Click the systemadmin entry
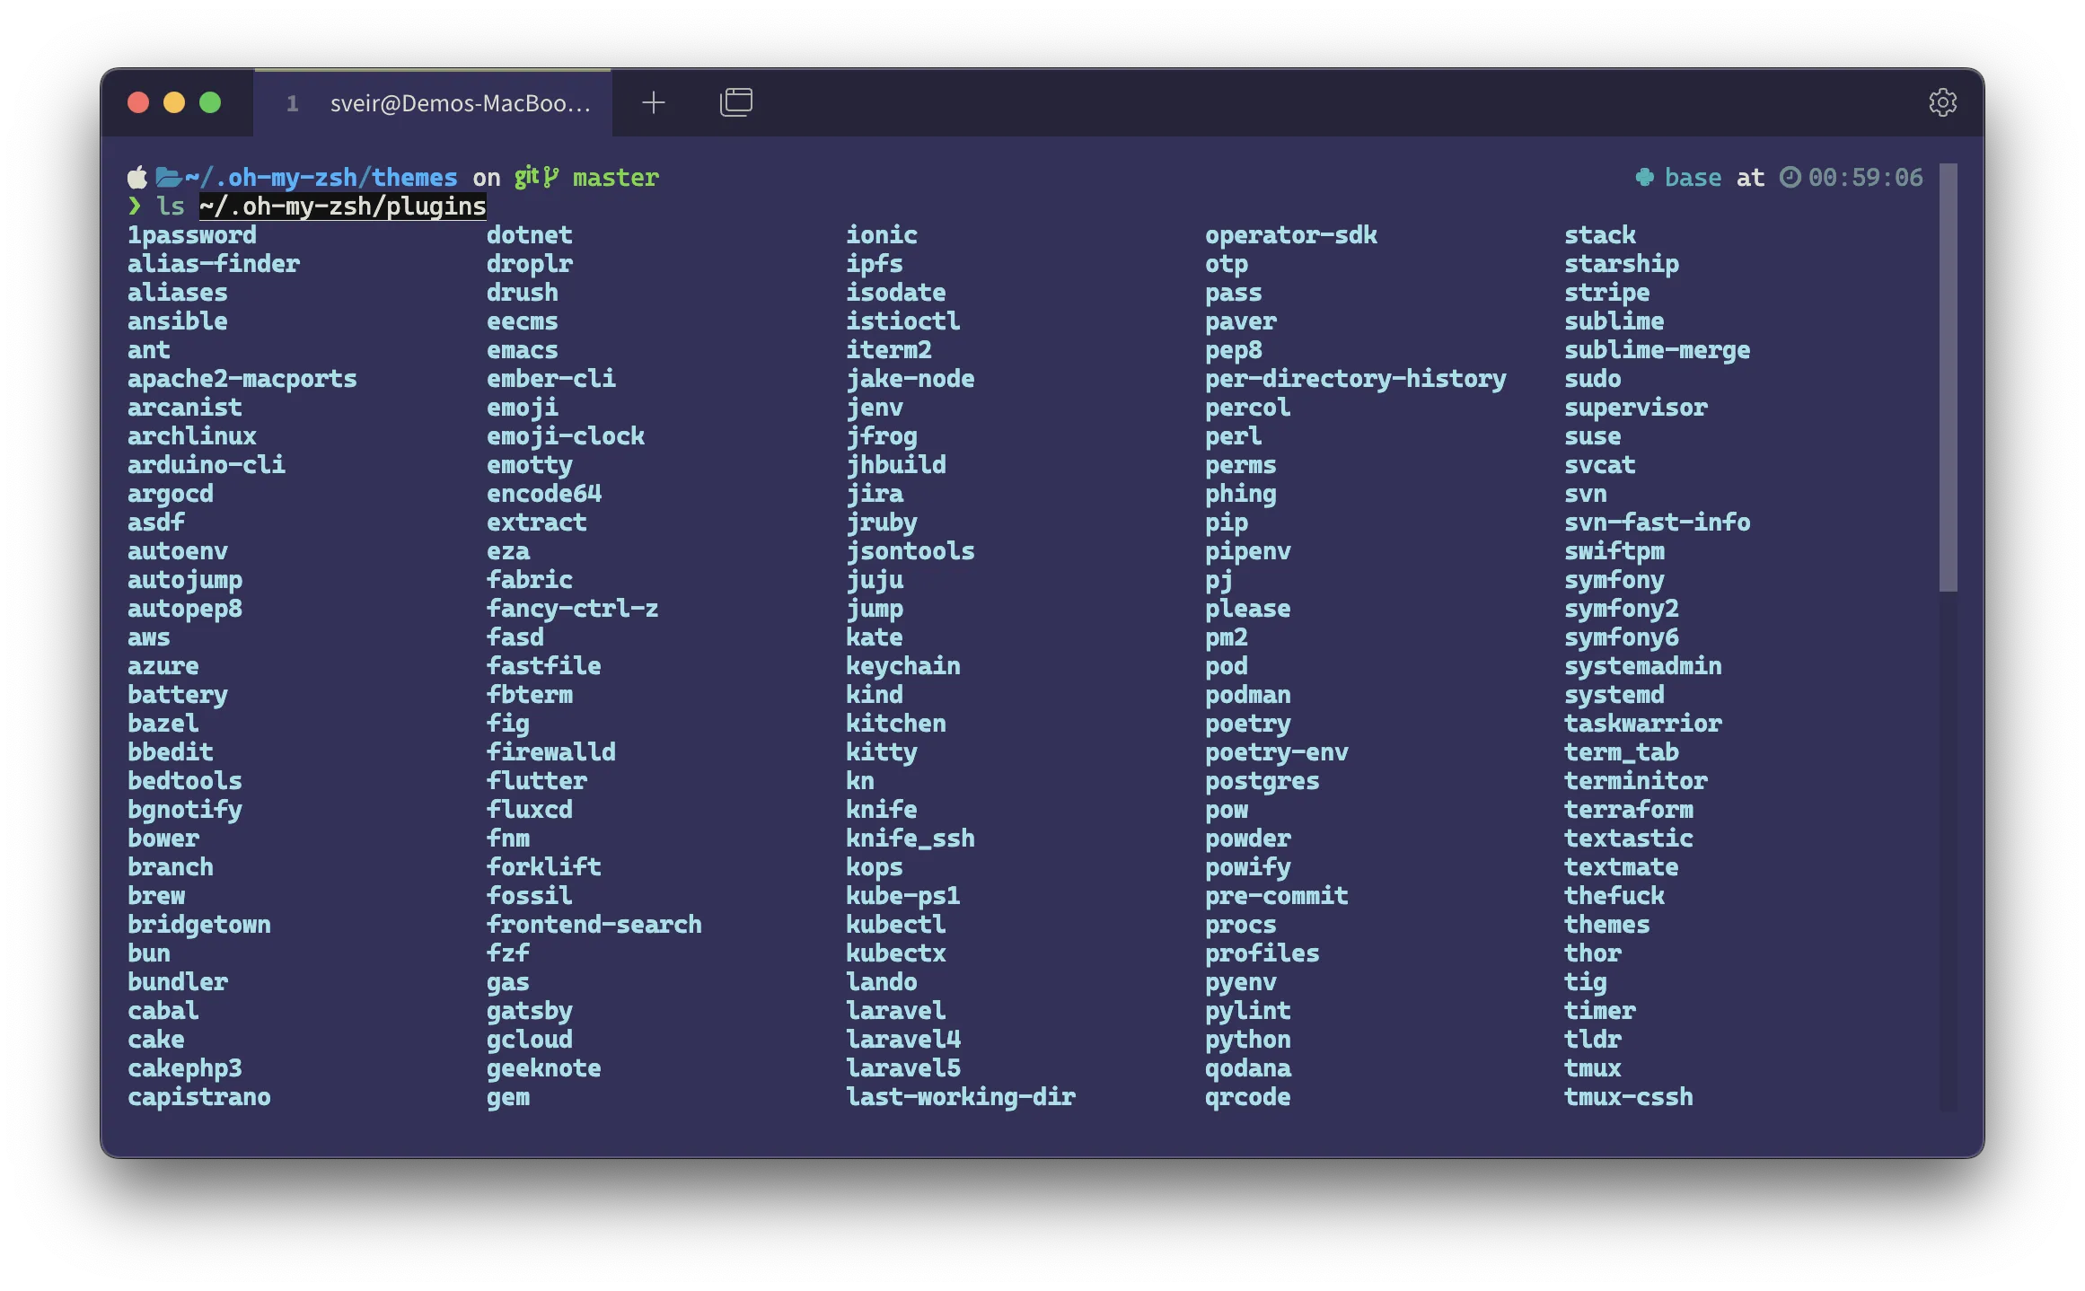 pos(1643,665)
